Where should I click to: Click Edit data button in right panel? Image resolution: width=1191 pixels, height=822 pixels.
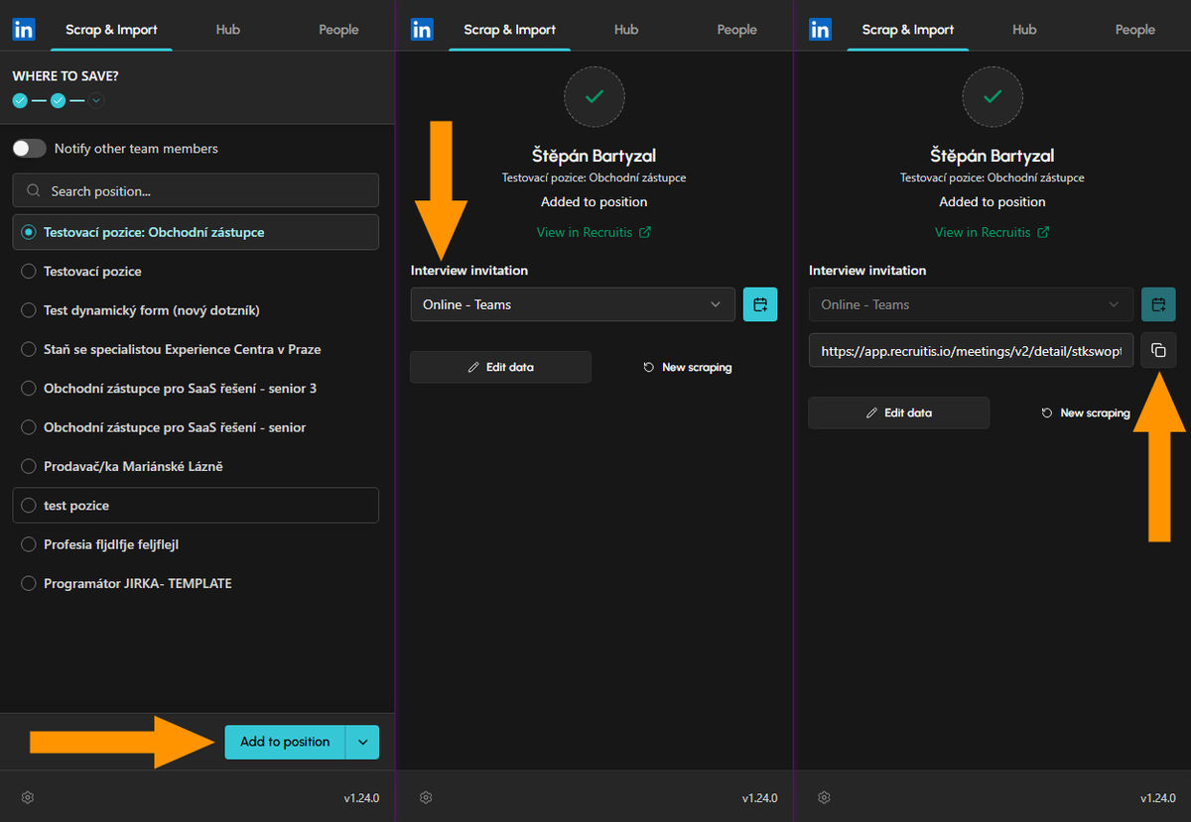898,412
